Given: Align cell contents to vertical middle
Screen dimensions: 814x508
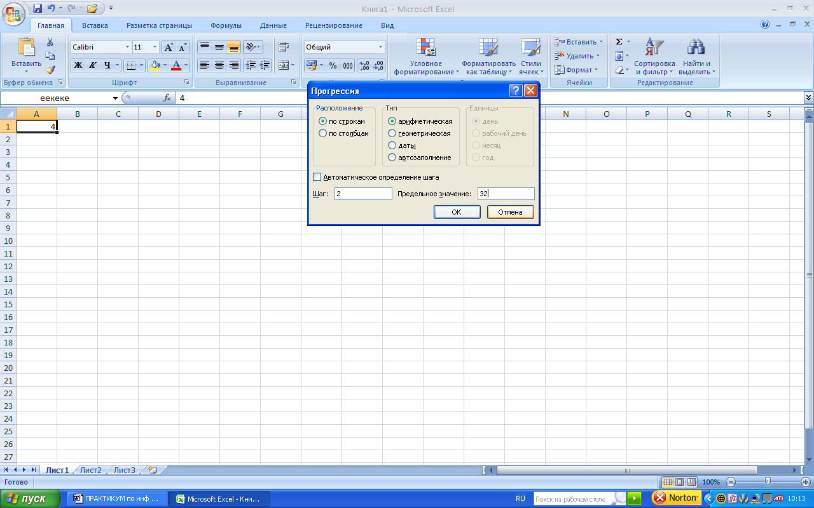Looking at the screenshot, I should click(219, 47).
